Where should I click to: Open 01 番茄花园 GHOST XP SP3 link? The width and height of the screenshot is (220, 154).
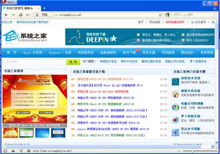tap(105, 79)
